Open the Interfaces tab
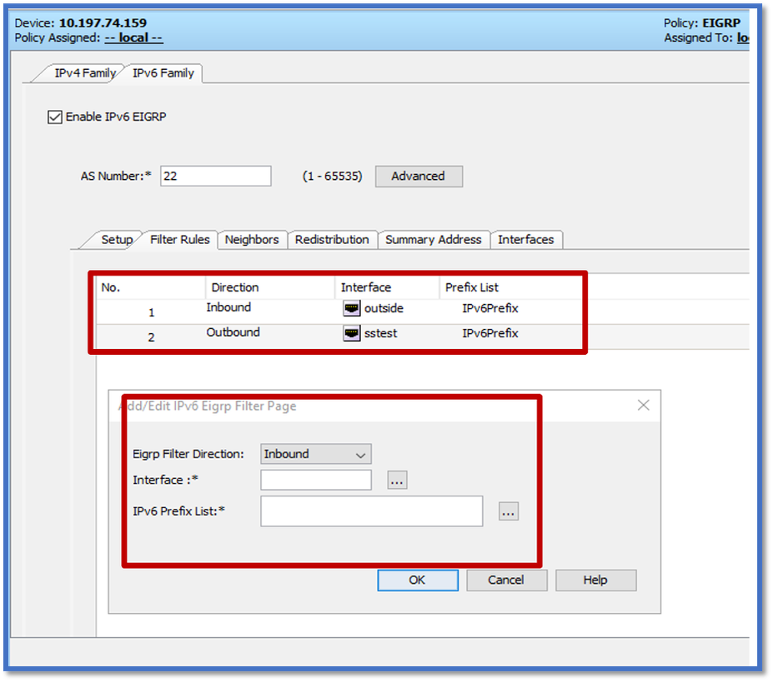This screenshot has height=683, width=773. click(x=526, y=240)
